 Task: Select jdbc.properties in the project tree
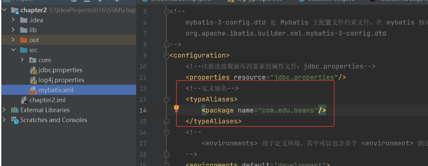(x=61, y=70)
